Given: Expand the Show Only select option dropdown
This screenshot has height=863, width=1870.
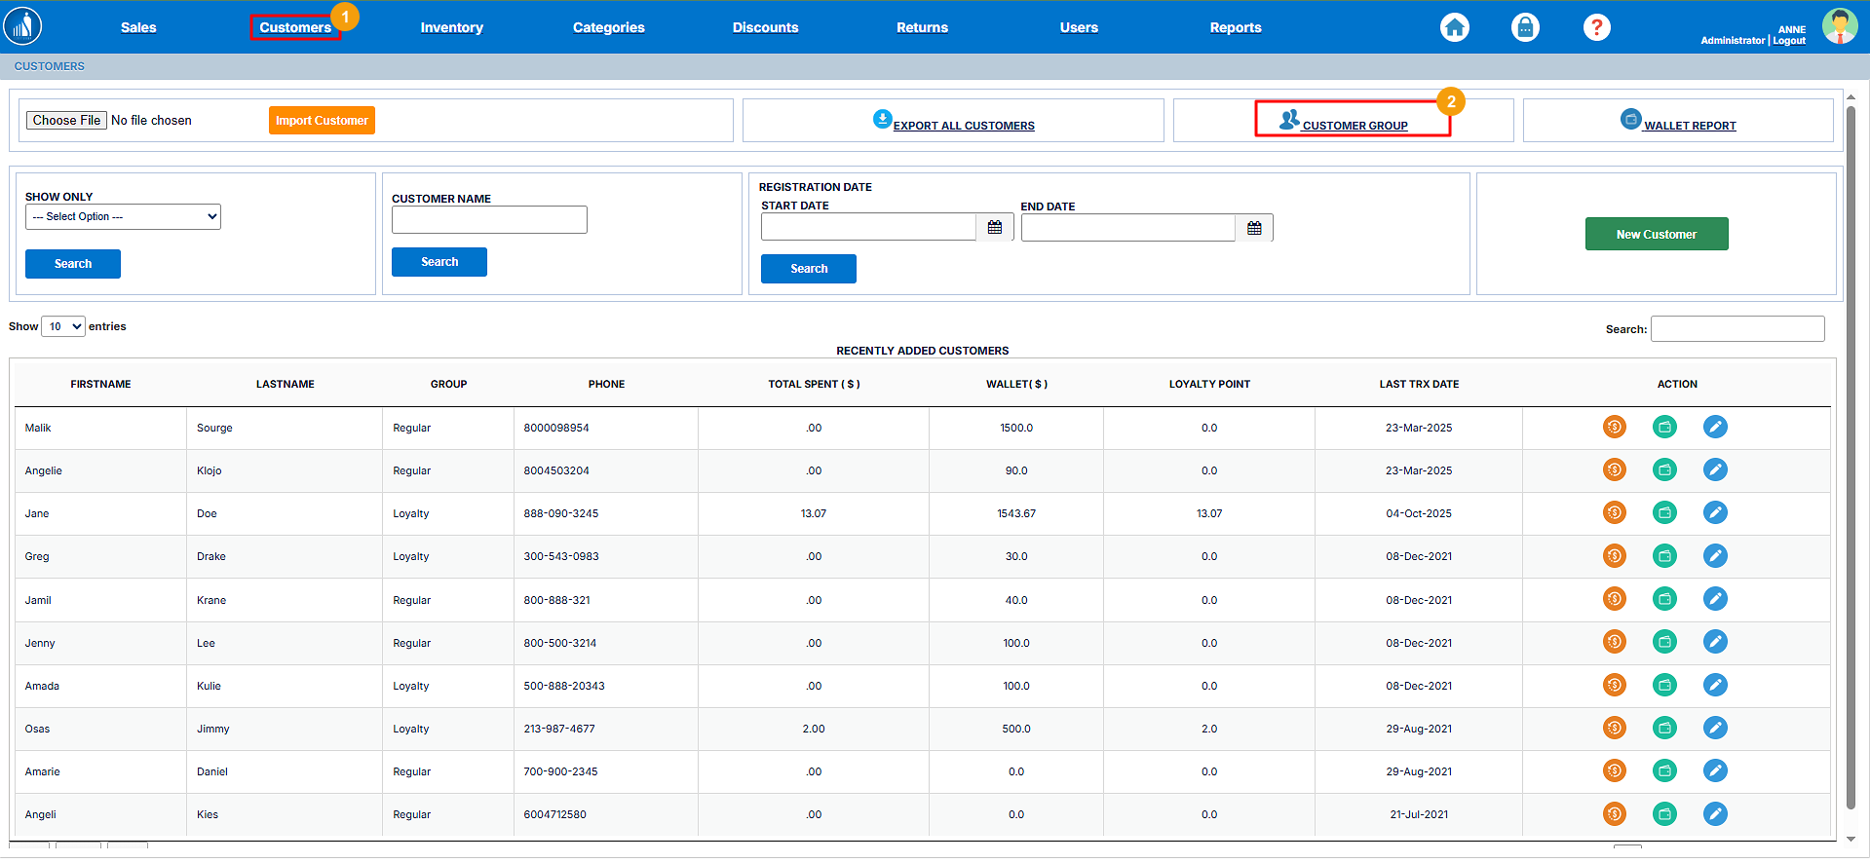Looking at the screenshot, I should point(123,217).
